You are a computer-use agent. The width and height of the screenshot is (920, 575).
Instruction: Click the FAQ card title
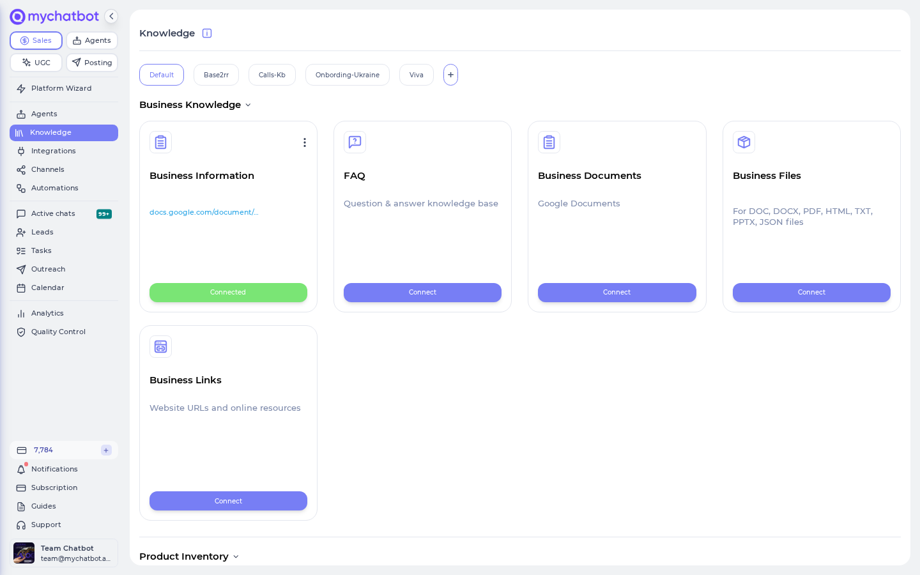[355, 176]
